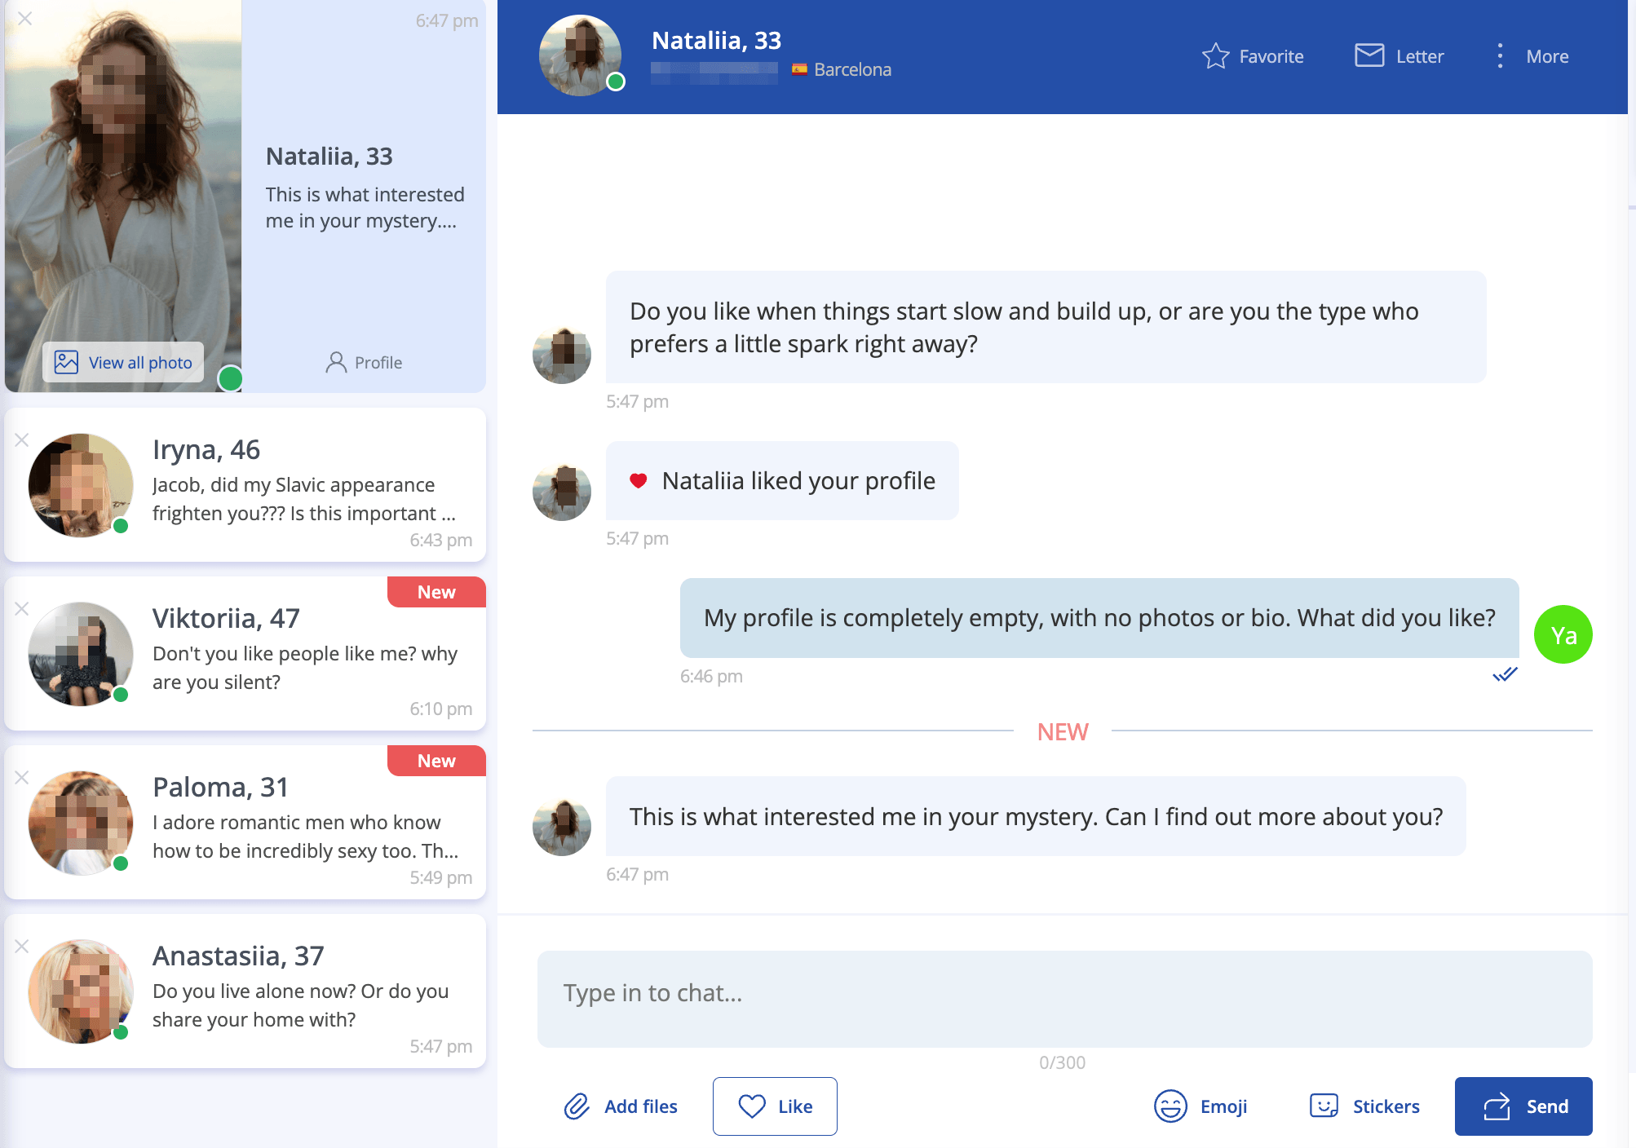This screenshot has height=1148, width=1636.
Task: Remove Paloma's conversation from list
Action: click(22, 778)
